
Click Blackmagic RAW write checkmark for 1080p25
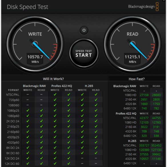(x=28, y=110)
